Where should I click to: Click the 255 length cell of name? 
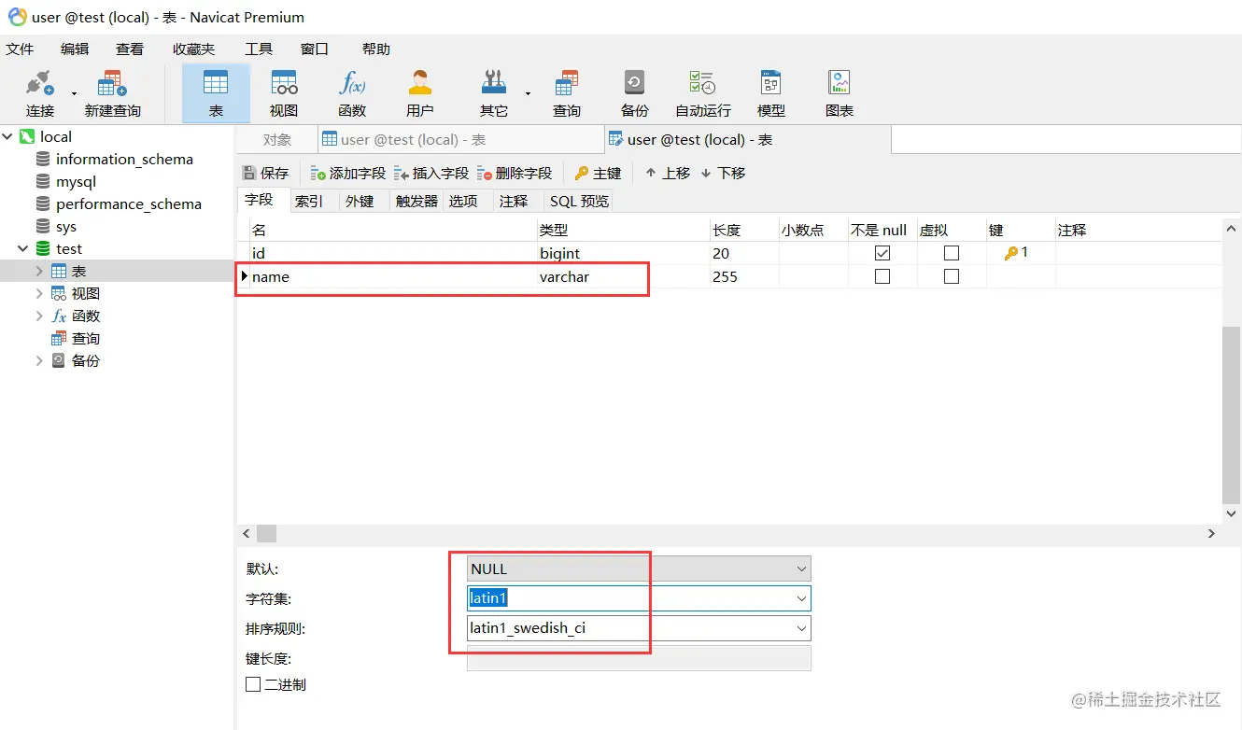pos(743,276)
